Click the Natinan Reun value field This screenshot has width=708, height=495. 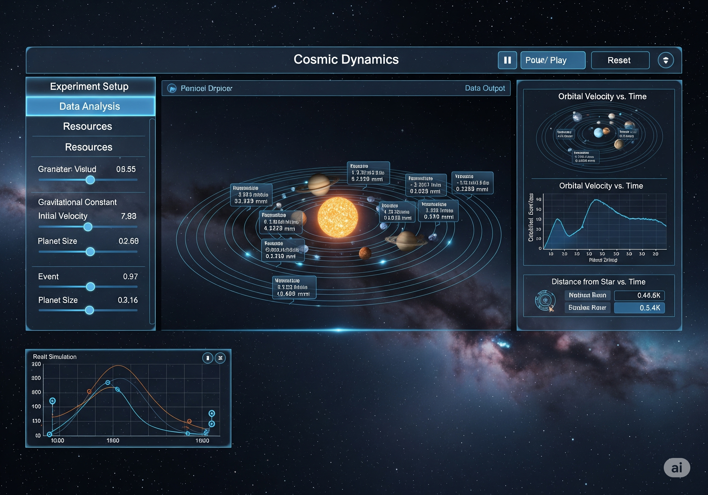639,295
